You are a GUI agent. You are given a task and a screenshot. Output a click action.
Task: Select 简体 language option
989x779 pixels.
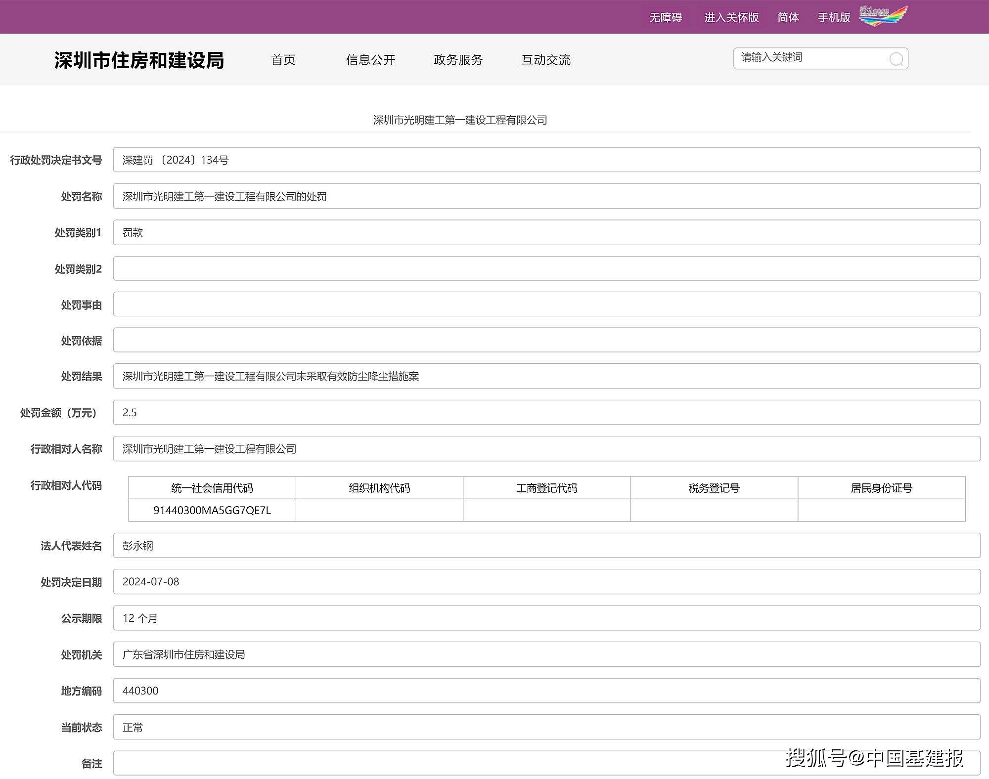[788, 18]
